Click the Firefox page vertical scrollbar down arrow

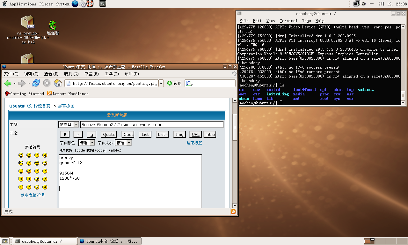point(235,205)
